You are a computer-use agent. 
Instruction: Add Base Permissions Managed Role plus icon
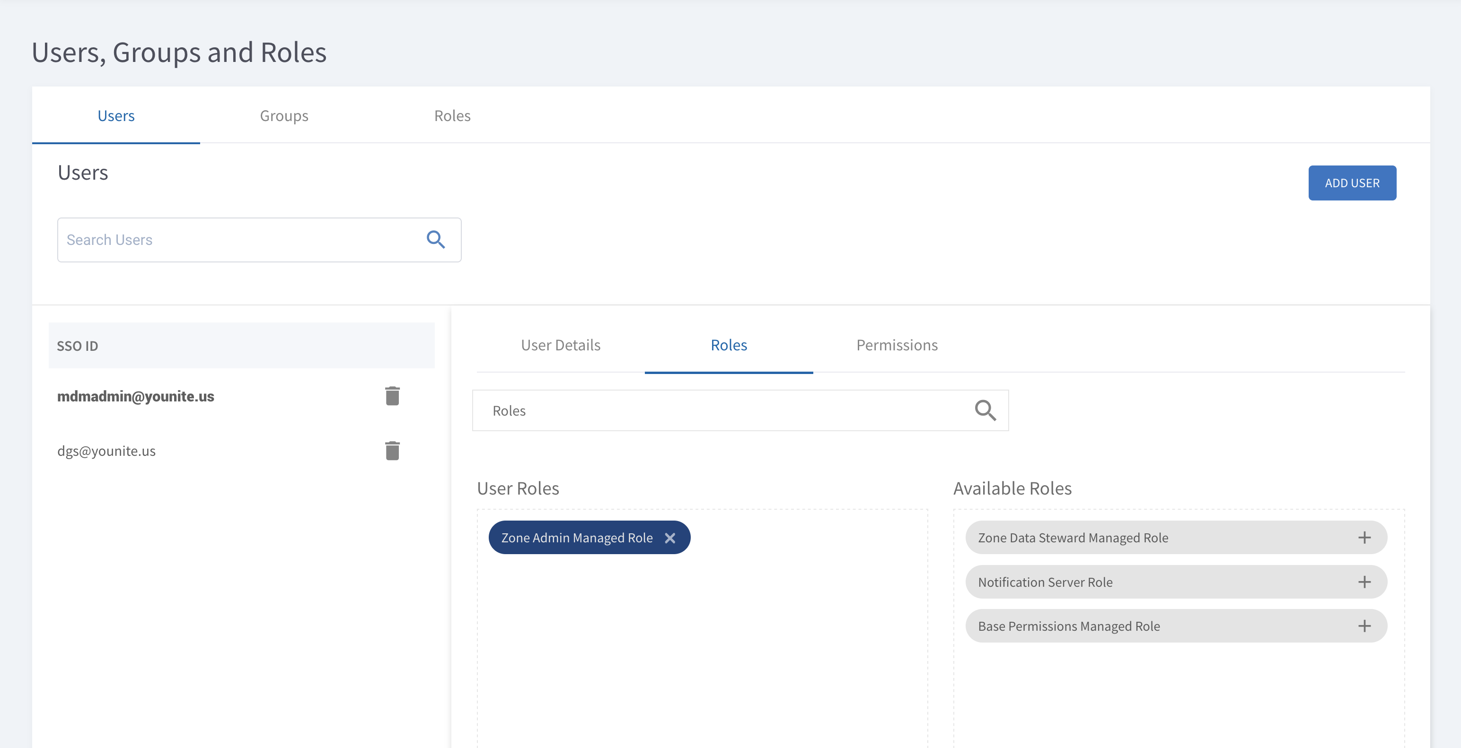click(x=1364, y=626)
